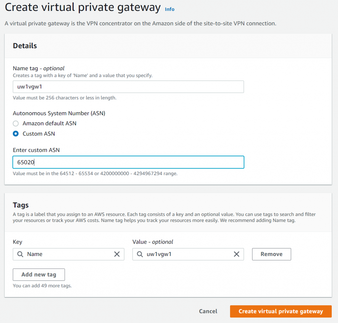This screenshot has height=323, width=338.
Task: Click the Name tag input field
Action: pyautogui.click(x=128, y=87)
